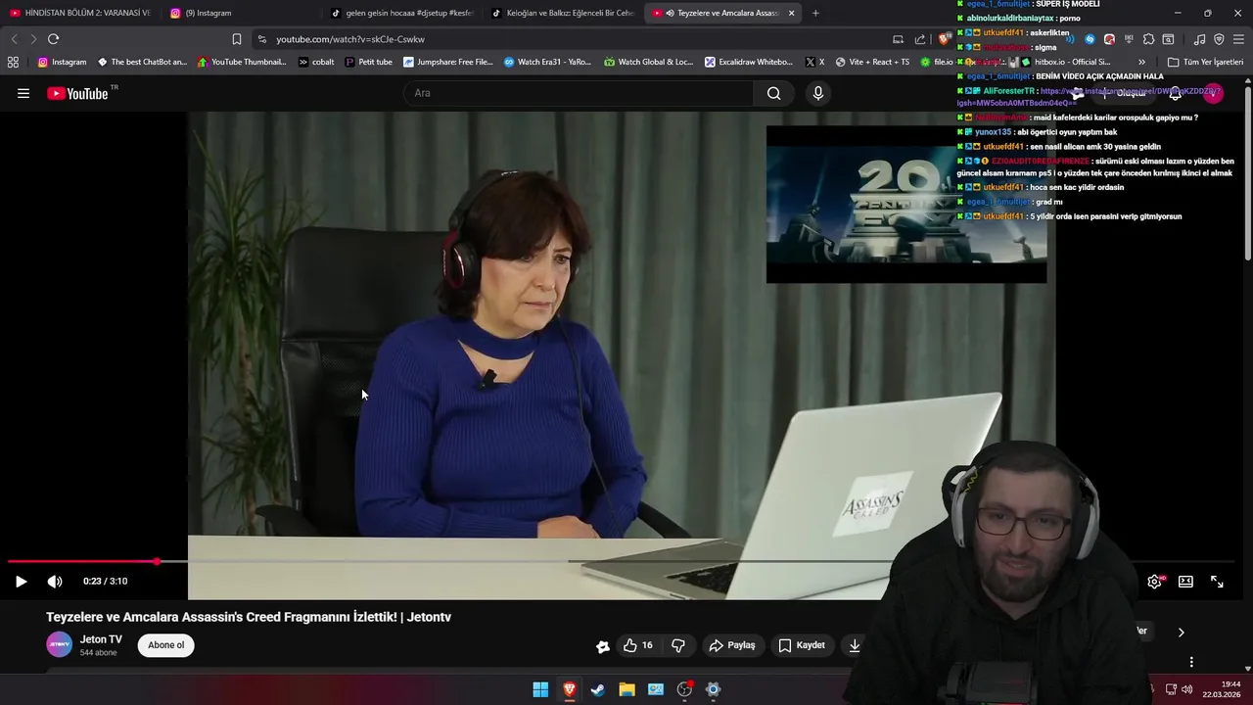Enter fullscreen video mode

pyautogui.click(x=1217, y=582)
